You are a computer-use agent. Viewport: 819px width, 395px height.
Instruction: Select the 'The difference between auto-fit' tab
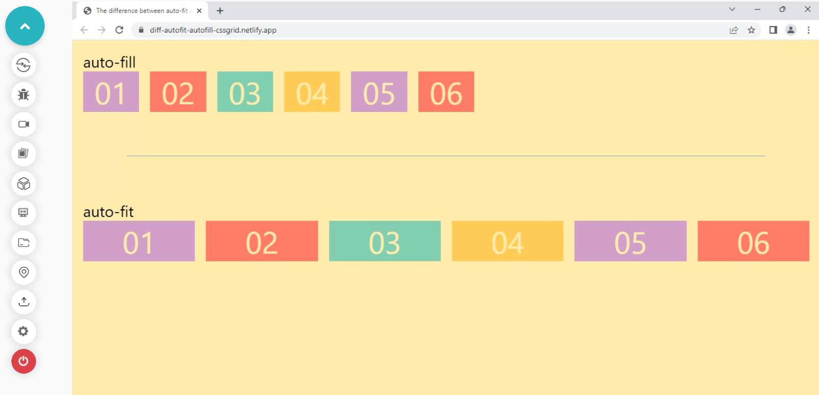(142, 11)
